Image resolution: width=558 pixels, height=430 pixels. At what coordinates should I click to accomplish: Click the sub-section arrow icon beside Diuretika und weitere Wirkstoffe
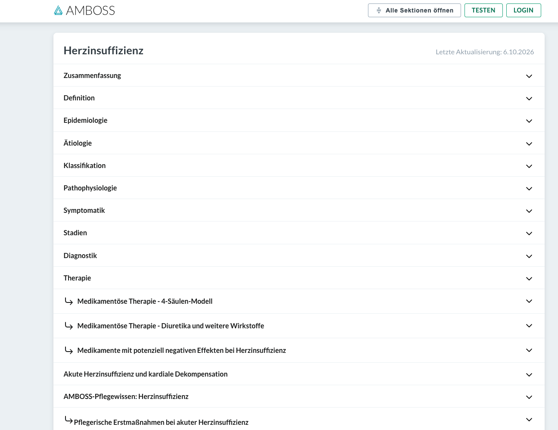(x=69, y=325)
